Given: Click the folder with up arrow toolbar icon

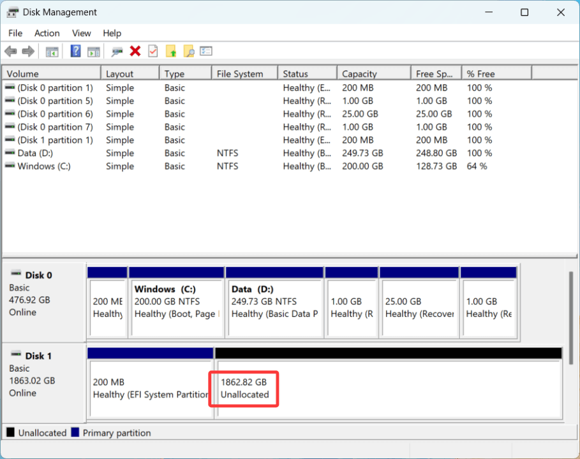Looking at the screenshot, I should [170, 51].
